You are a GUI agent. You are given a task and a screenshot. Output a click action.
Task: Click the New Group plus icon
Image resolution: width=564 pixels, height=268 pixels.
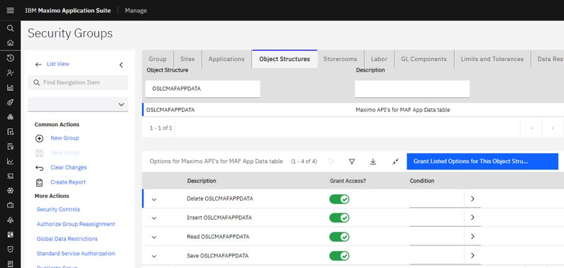[x=39, y=138]
